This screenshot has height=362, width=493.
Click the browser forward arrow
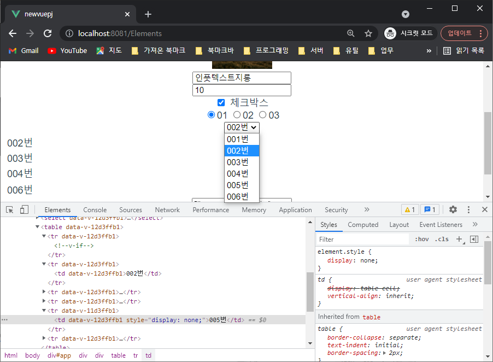[x=30, y=33]
